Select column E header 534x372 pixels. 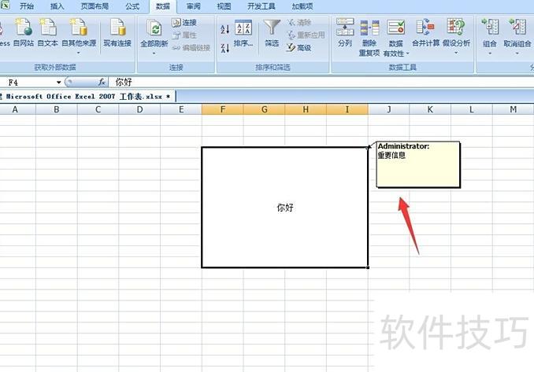(181, 109)
